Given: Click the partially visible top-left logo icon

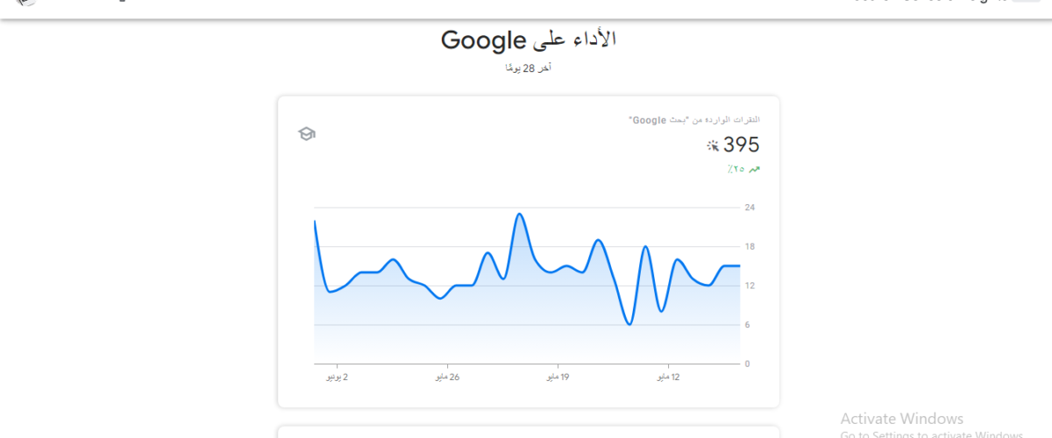Looking at the screenshot, I should (x=26, y=3).
